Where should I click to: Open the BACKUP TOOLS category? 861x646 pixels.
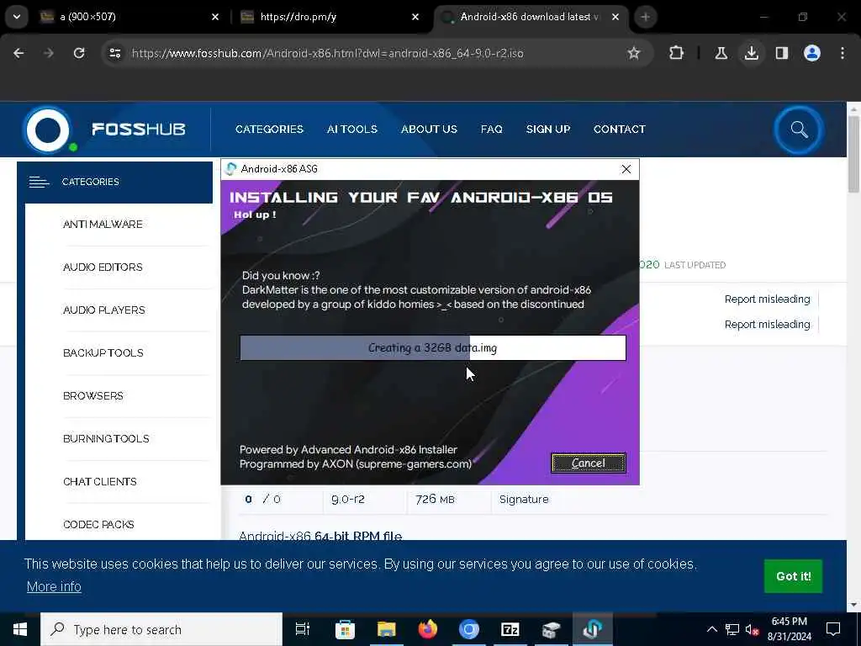point(103,352)
